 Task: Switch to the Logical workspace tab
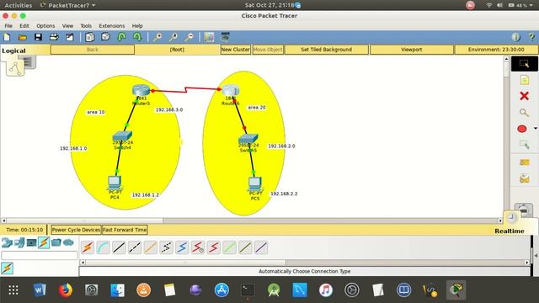tap(13, 50)
